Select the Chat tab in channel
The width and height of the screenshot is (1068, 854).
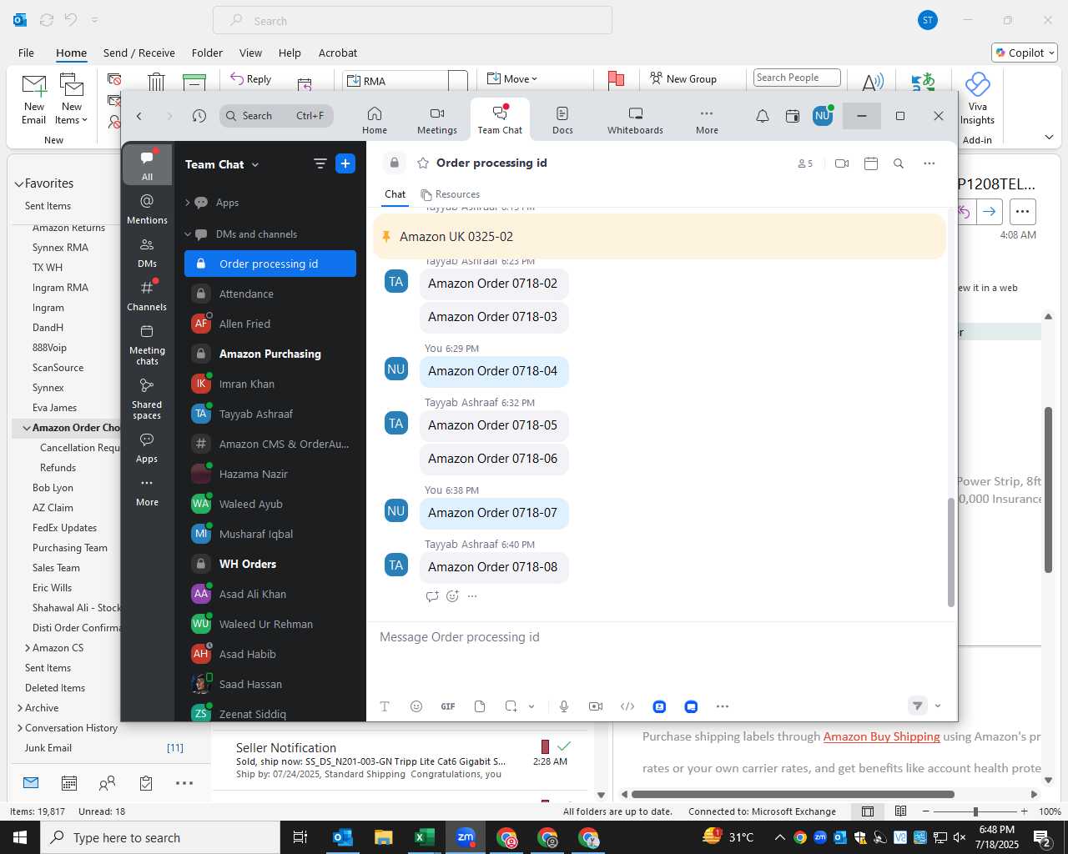coord(395,194)
